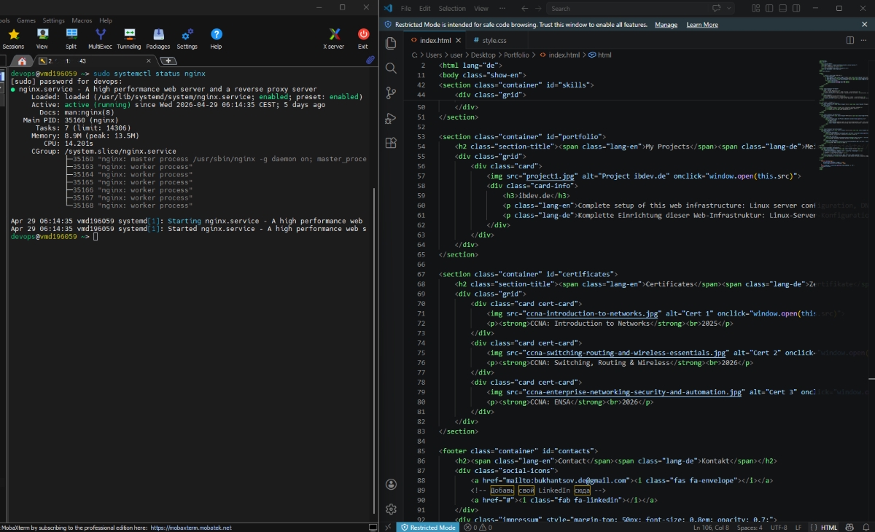
Task: Open Run and Debug view in VS Code
Action: [391, 118]
